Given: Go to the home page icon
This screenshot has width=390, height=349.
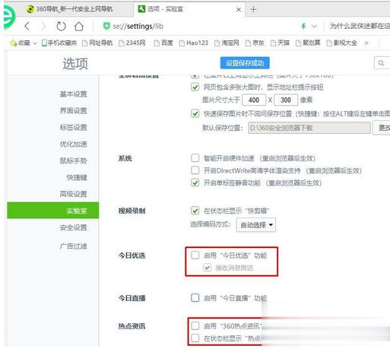Looking at the screenshot, I should [x=79, y=26].
